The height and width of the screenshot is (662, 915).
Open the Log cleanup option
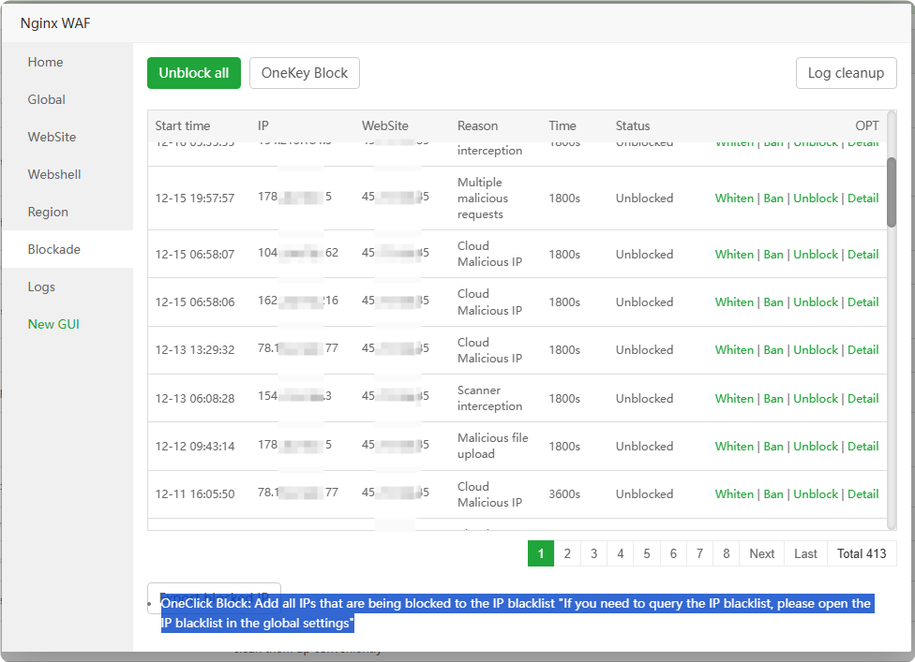point(846,73)
